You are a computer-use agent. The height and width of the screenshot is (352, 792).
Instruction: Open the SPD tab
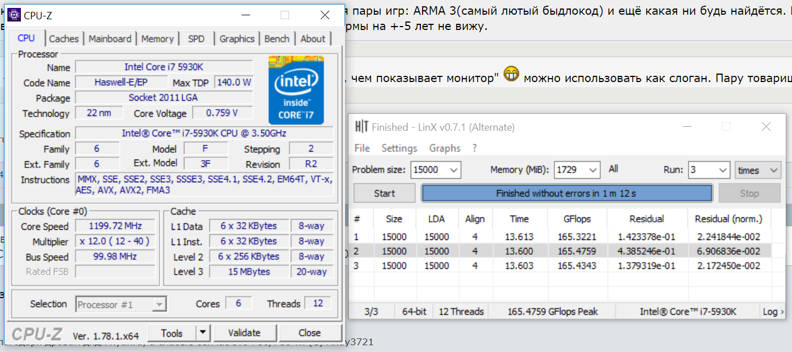coord(196,38)
